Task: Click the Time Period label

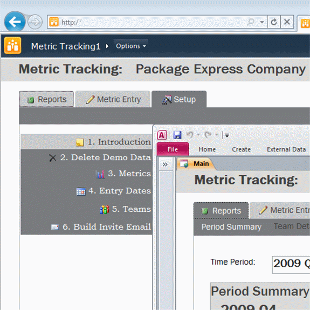Action: point(233,262)
